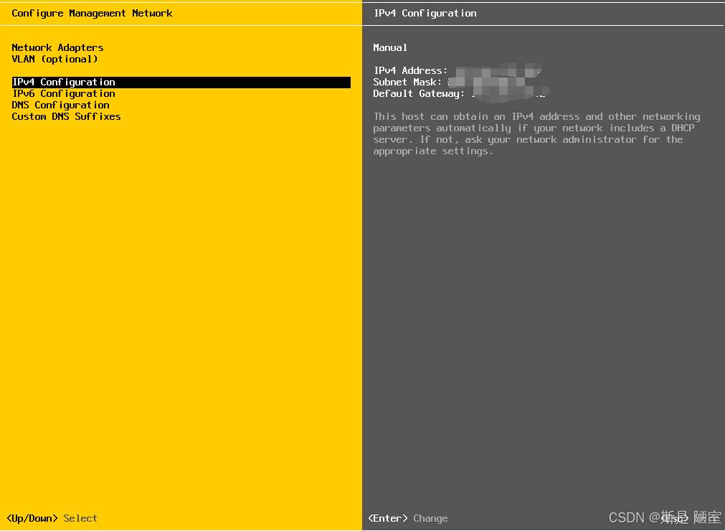Open DNS Configuration from the menu list
725x531 pixels.
pos(60,105)
